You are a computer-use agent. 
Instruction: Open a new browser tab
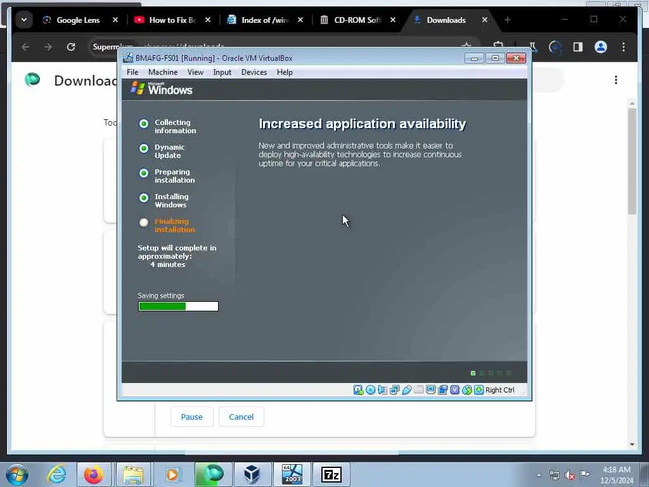point(508,20)
